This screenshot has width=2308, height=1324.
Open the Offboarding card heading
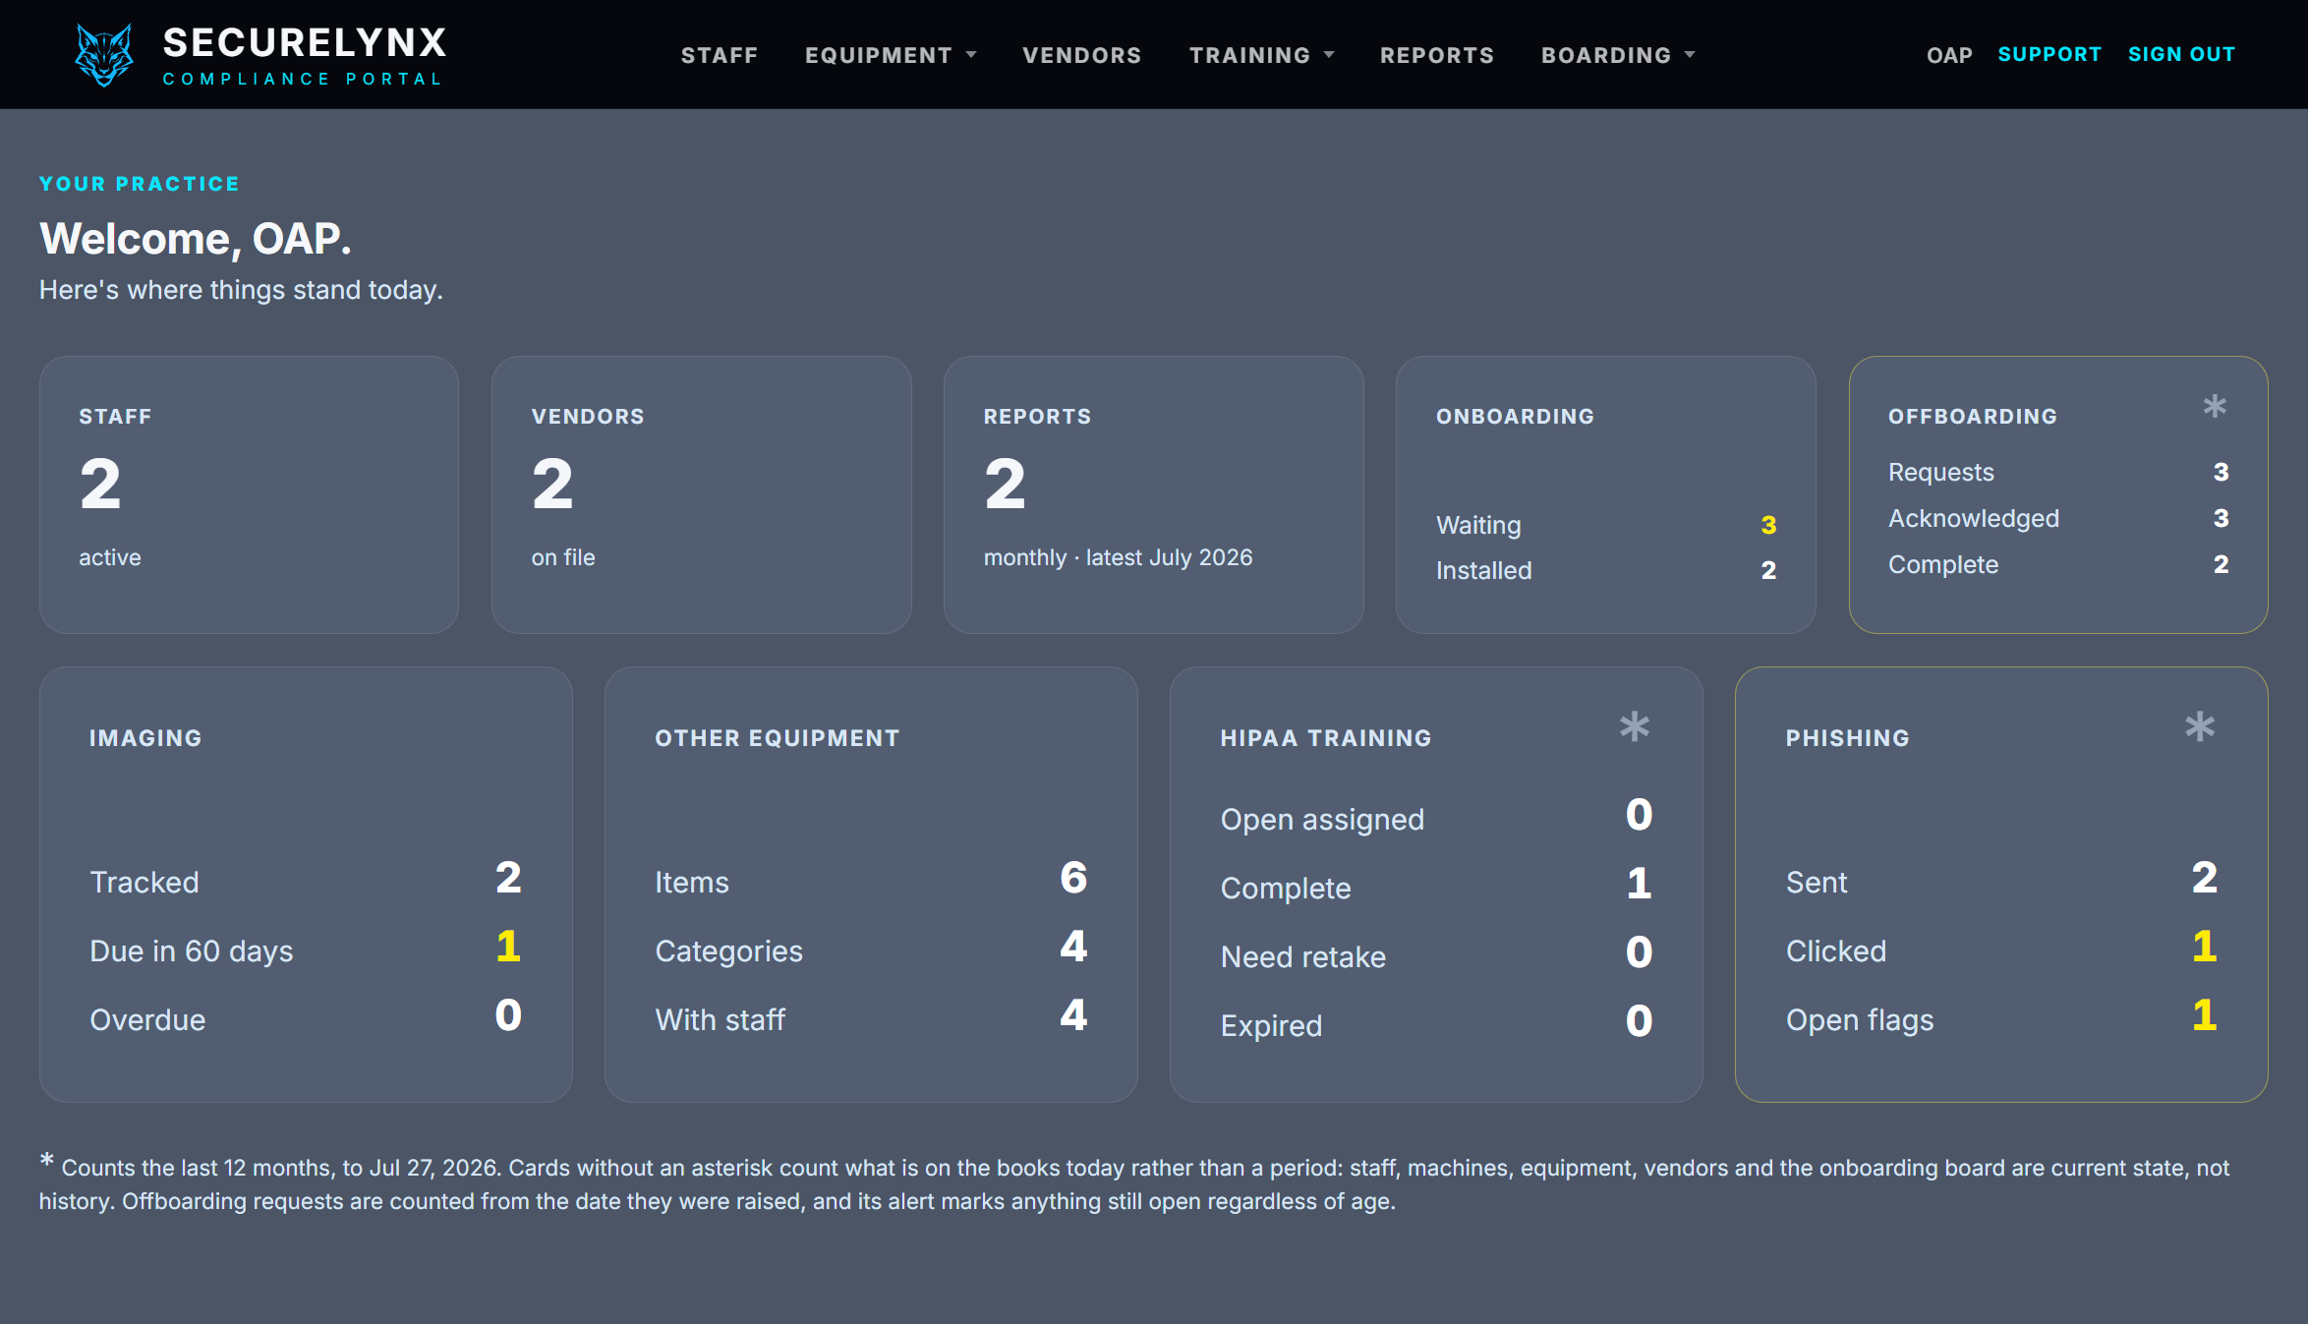point(1972,416)
